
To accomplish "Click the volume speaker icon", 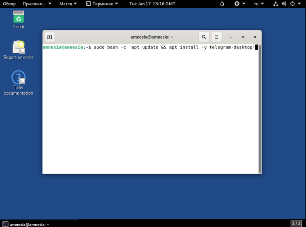I will [283, 4].
